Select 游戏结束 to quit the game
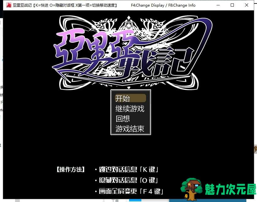This screenshot has height=202, width=257. (130, 128)
